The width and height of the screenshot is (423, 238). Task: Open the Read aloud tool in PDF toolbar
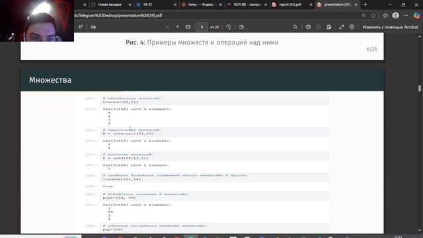click(x=81, y=27)
